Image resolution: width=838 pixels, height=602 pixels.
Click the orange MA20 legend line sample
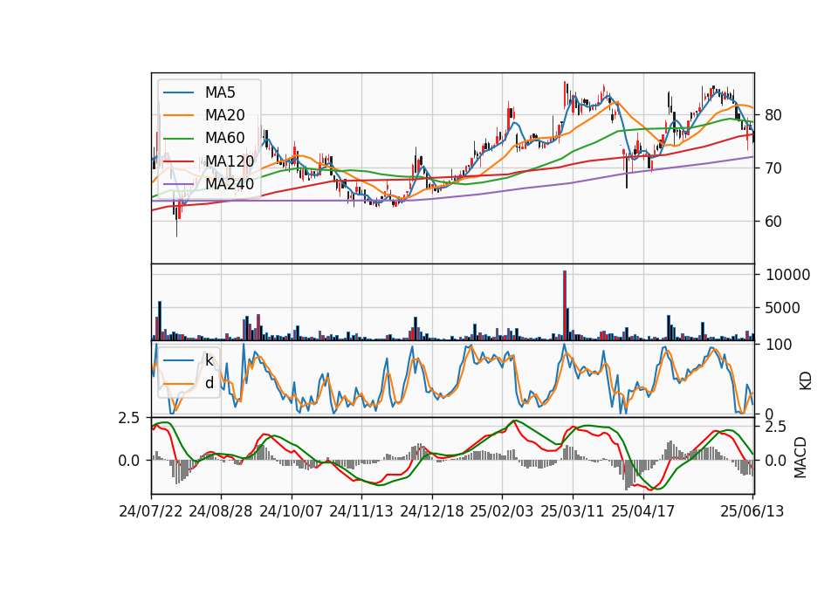[x=179, y=115]
